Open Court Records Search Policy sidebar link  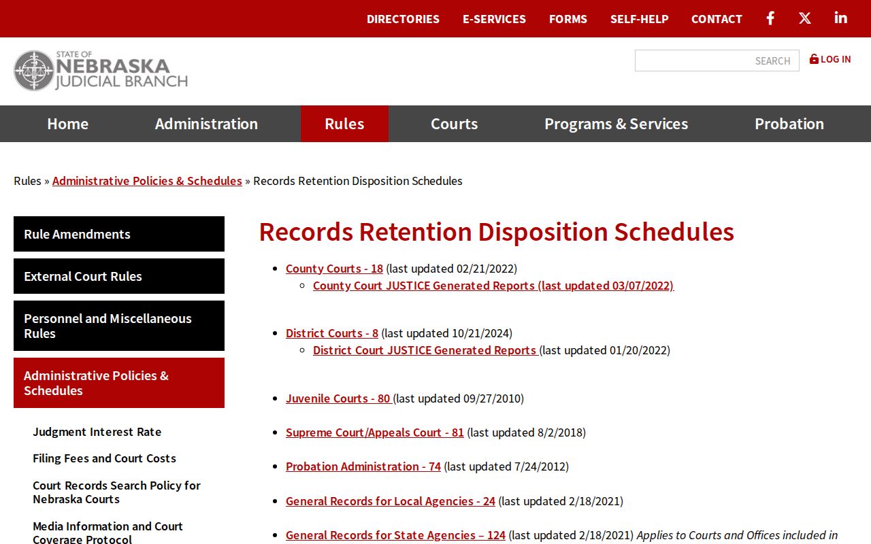pyautogui.click(x=116, y=492)
